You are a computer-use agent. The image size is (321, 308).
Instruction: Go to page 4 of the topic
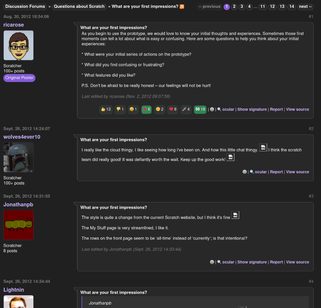[249, 7]
